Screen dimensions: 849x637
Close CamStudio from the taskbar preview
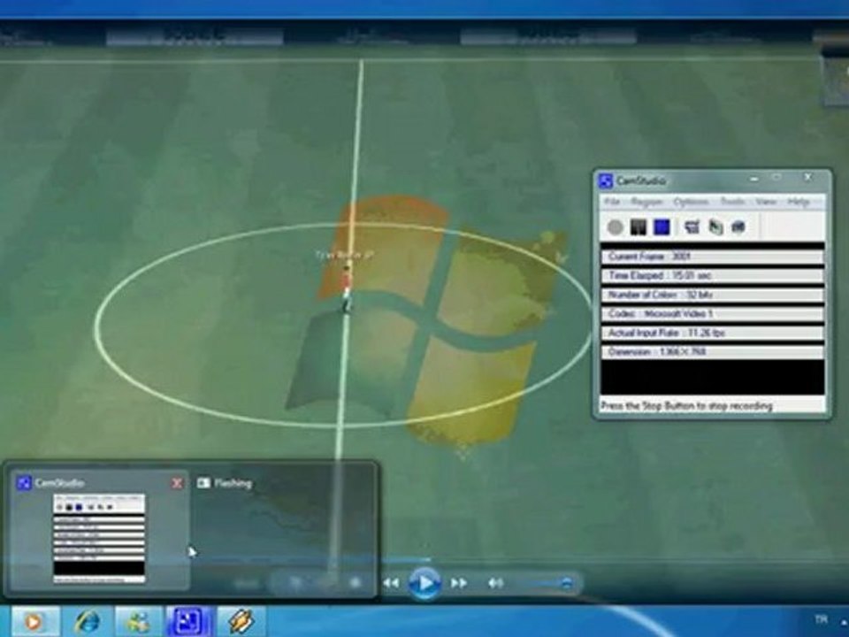177,483
